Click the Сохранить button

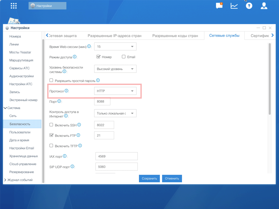[149, 178]
